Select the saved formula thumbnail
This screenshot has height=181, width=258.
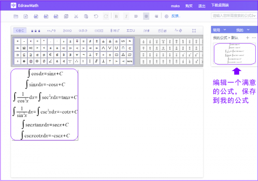[233, 54]
